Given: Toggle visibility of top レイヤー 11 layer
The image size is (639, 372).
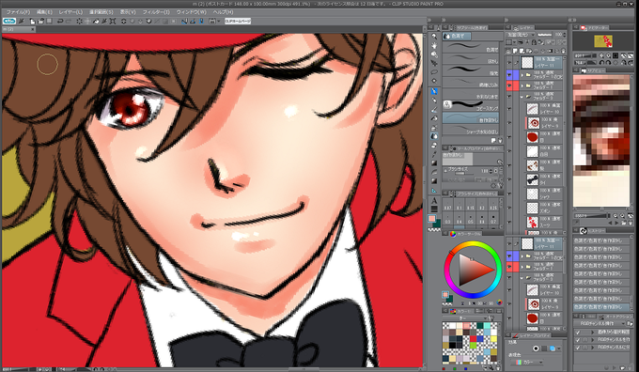Looking at the screenshot, I should click(x=509, y=62).
